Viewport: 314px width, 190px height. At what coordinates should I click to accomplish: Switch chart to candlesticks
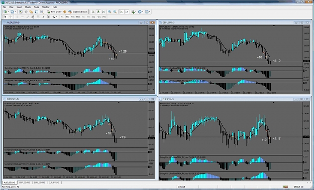pyautogui.click(x=98, y=12)
